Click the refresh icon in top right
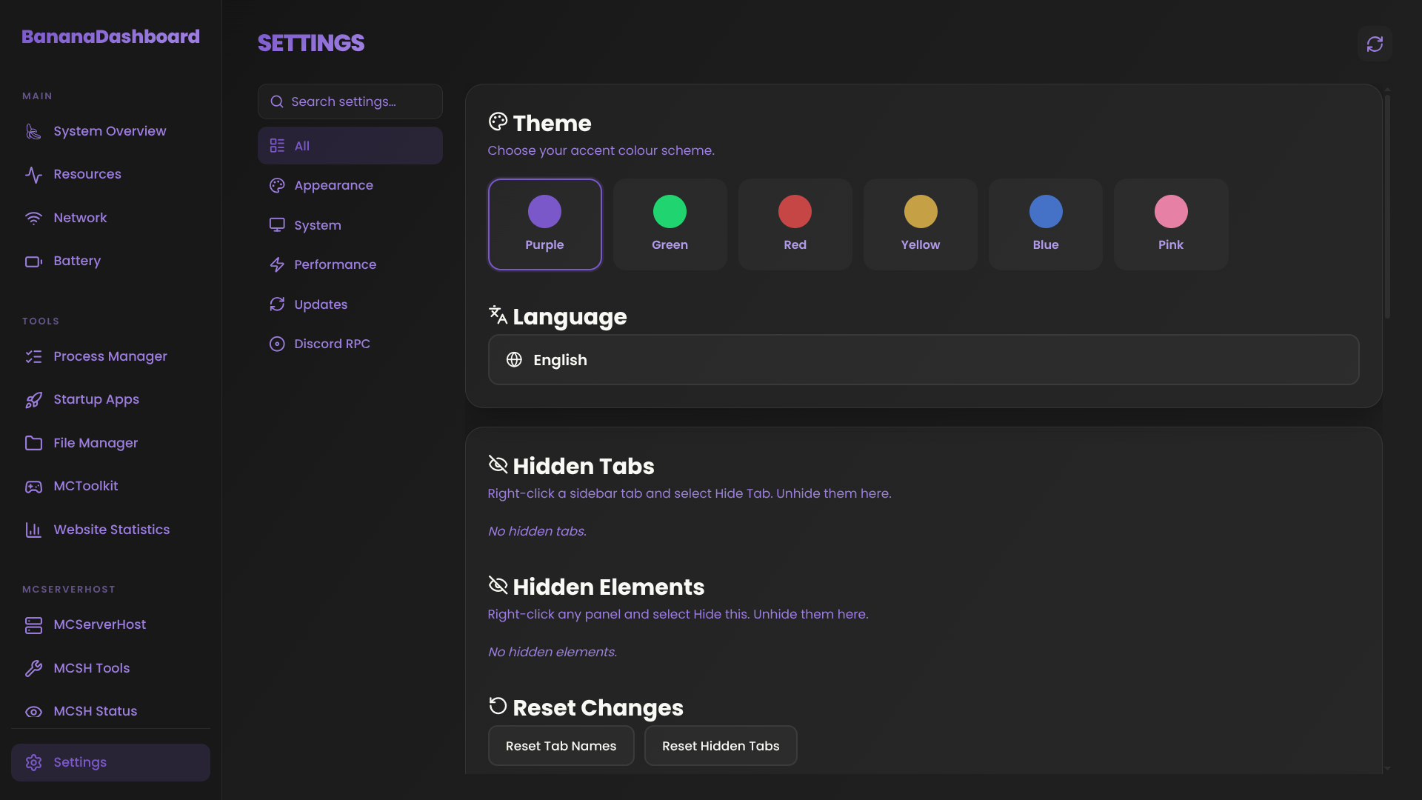Image resolution: width=1422 pixels, height=800 pixels. 1375,44
